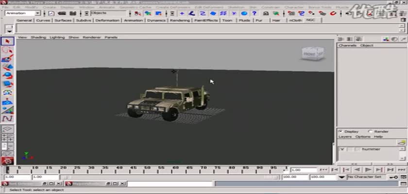Open the Animation menu set dropdown

tap(38, 13)
